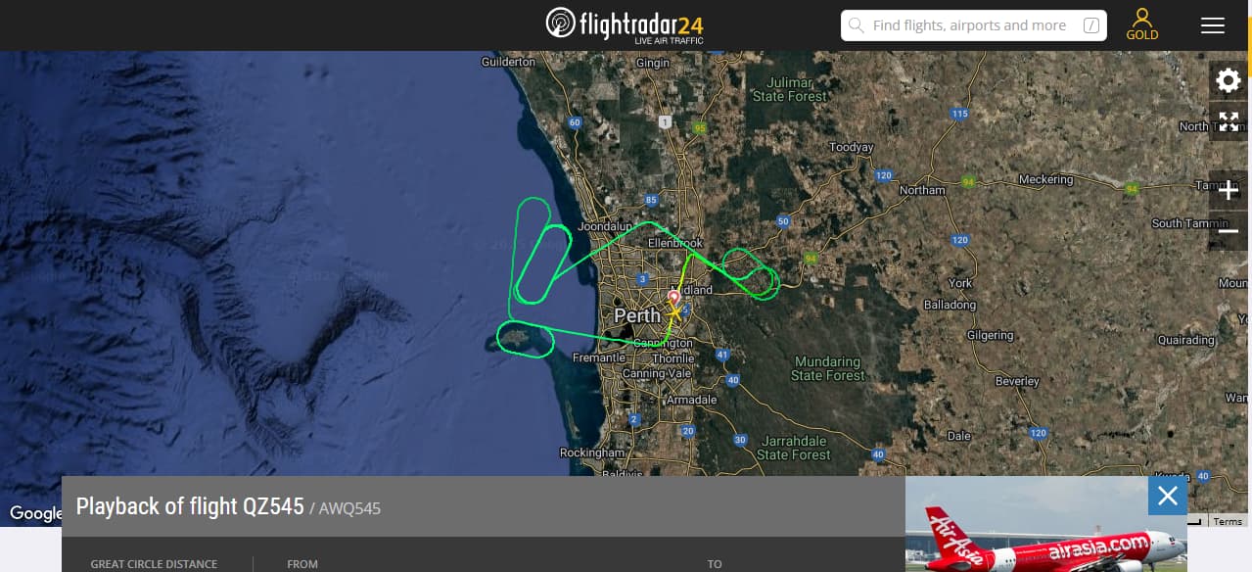Viewport: 1252px width, 572px height.
Task: Focus the Find flights search field
Action: tap(974, 25)
